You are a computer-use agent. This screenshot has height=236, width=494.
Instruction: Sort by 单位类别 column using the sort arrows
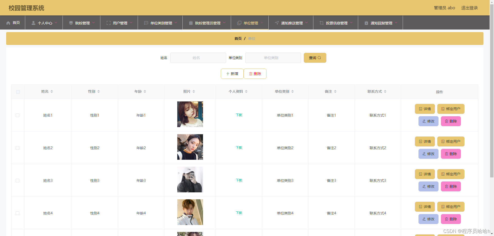click(x=293, y=91)
